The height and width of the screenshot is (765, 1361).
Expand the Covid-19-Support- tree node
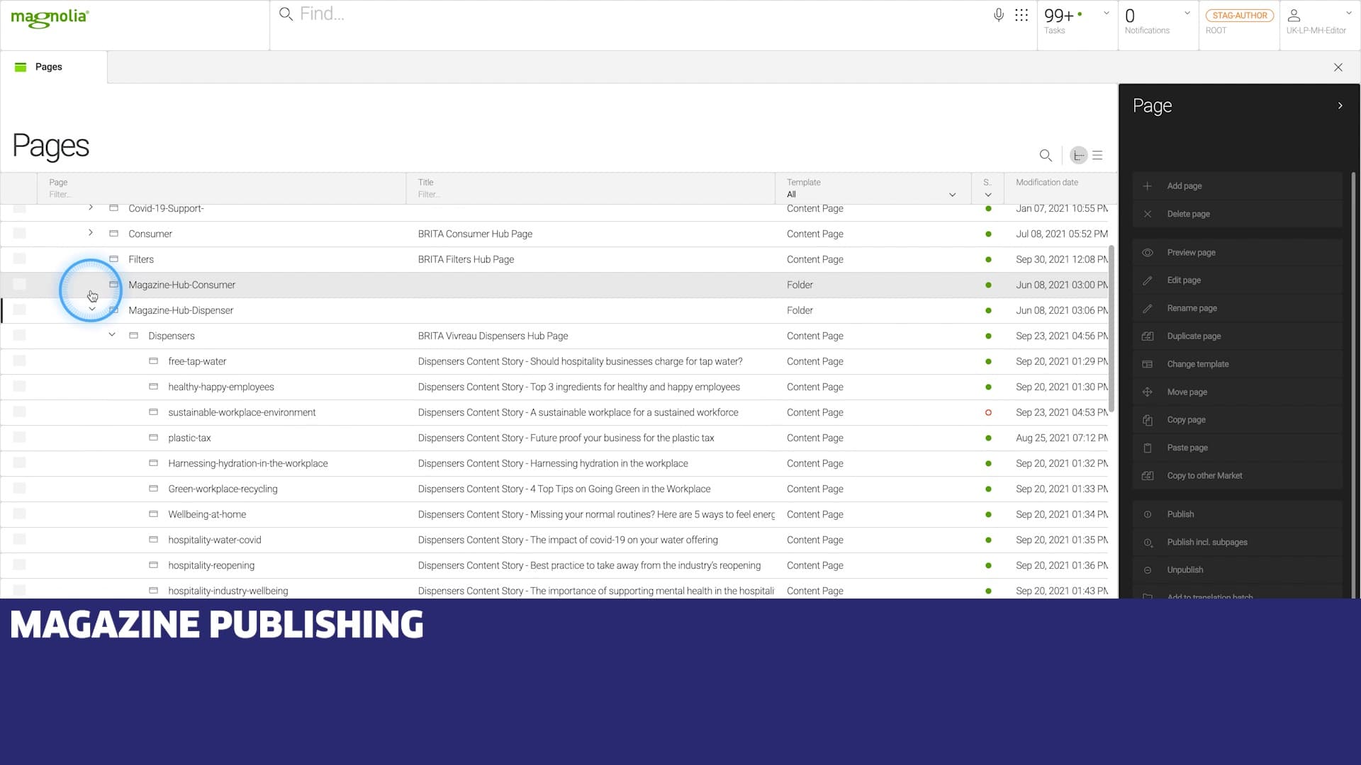click(x=91, y=208)
